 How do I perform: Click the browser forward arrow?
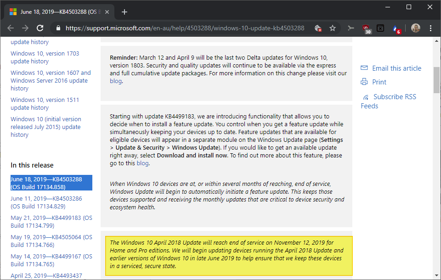[25, 28]
